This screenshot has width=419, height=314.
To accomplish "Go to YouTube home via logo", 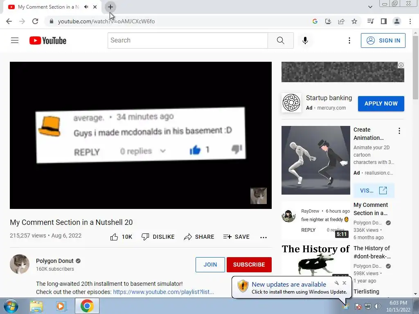I will pyautogui.click(x=48, y=40).
